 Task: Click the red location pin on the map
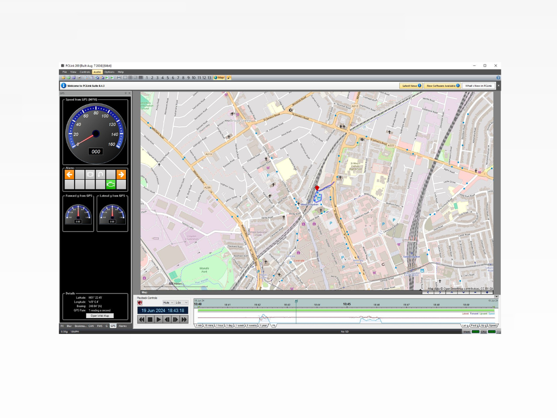(x=317, y=188)
